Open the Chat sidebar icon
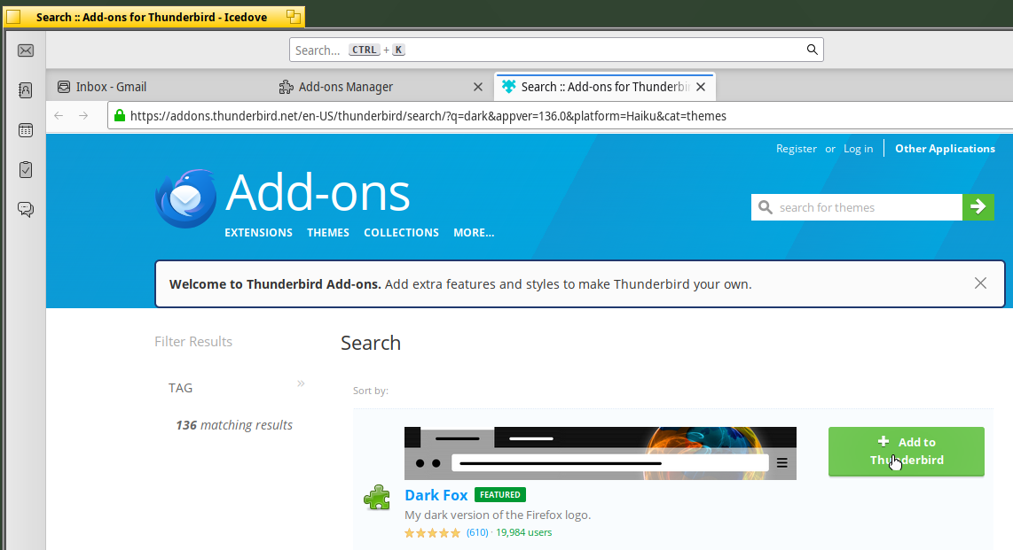 click(x=26, y=210)
